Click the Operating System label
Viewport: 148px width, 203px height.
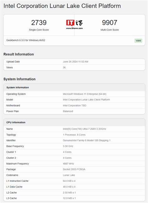pos(16,94)
